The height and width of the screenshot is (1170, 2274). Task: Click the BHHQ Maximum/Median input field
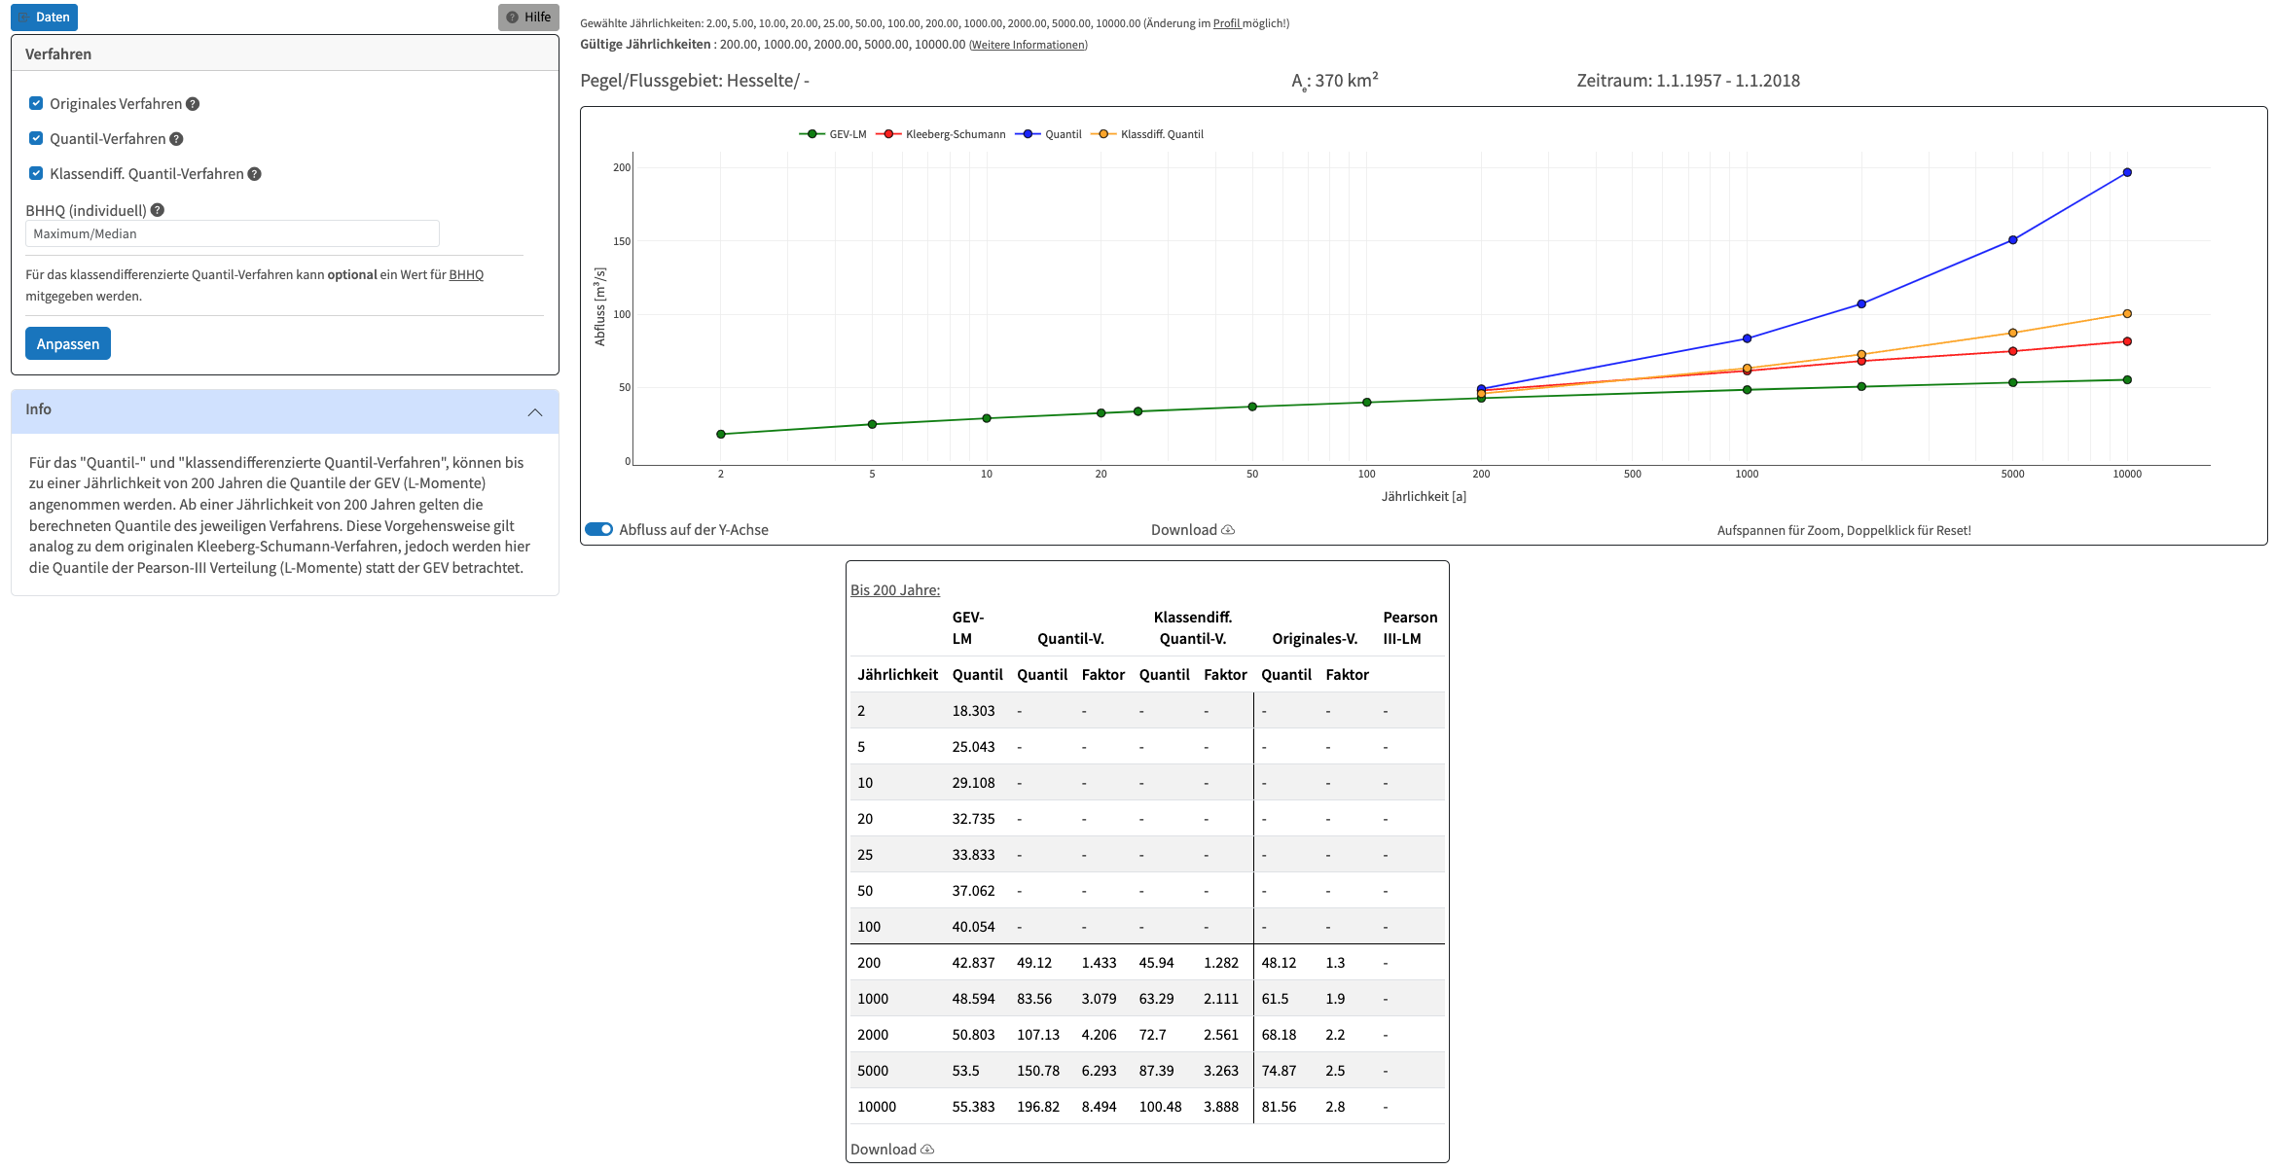[x=232, y=233]
